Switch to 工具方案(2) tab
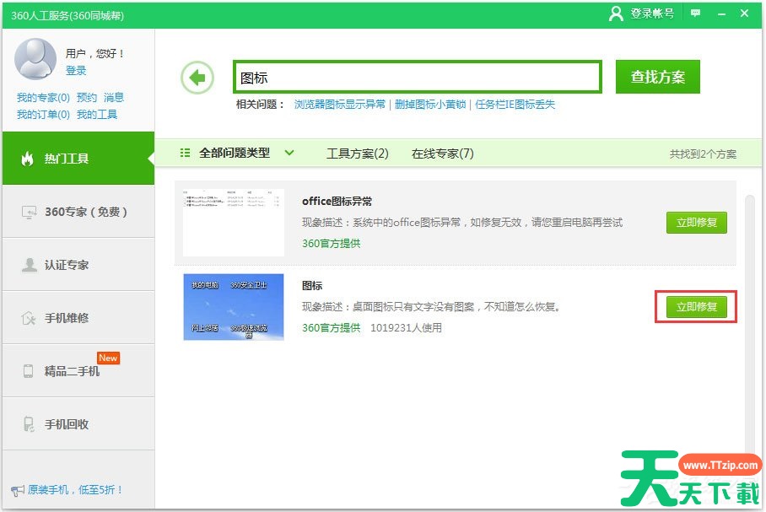 point(358,154)
